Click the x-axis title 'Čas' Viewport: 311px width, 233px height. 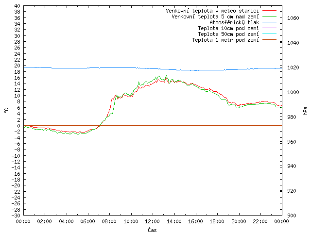[152, 230]
